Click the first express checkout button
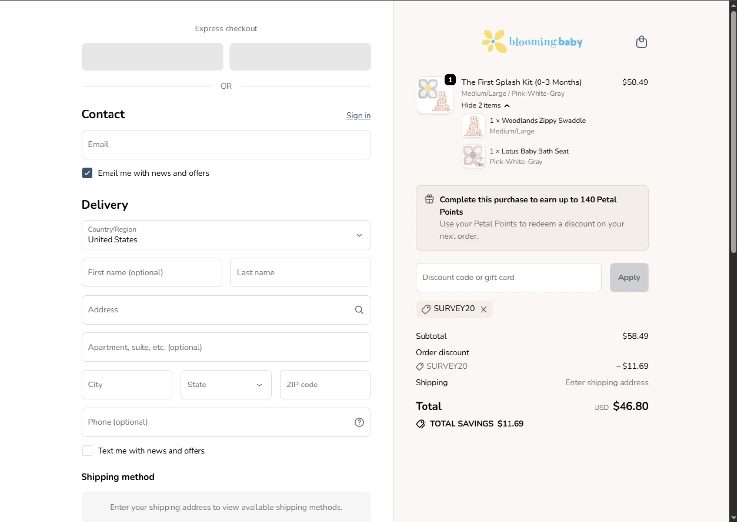Image resolution: width=737 pixels, height=522 pixels. click(152, 56)
